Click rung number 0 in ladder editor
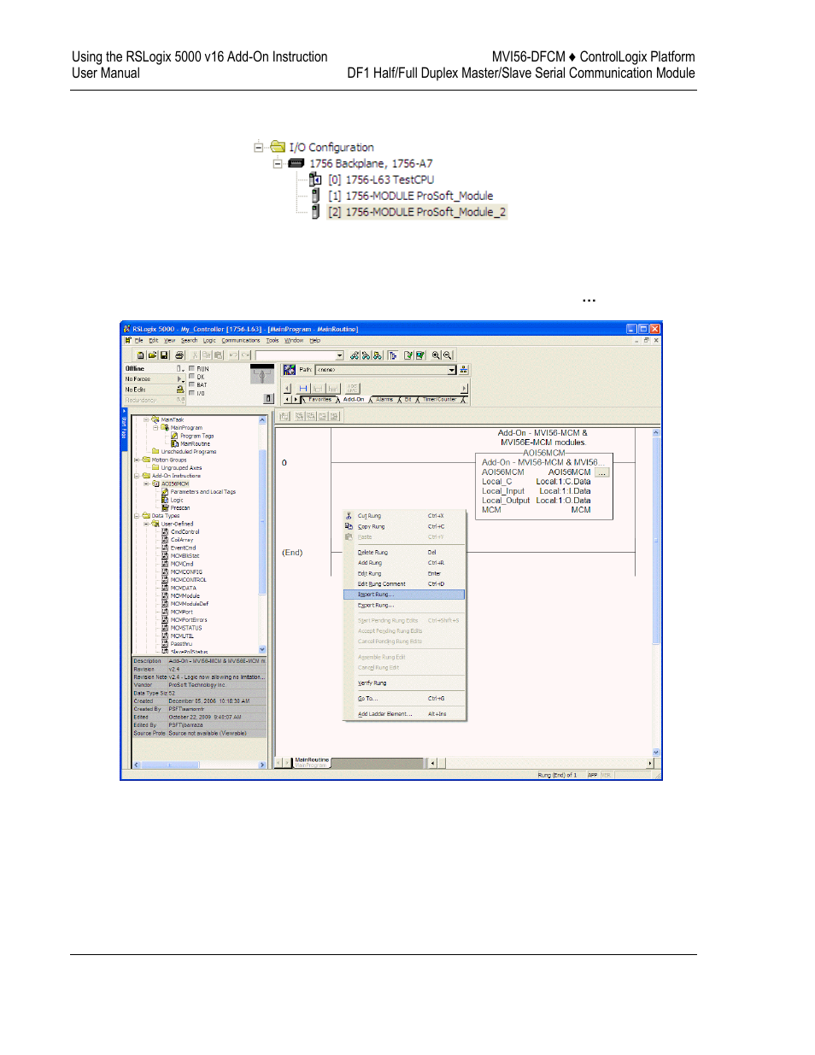Image resolution: width=815 pixels, height=1055 pixels. click(x=284, y=463)
